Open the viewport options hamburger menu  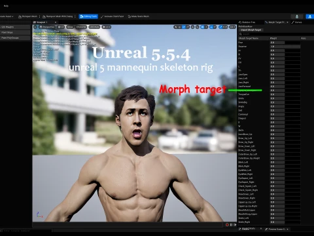coord(35,27)
